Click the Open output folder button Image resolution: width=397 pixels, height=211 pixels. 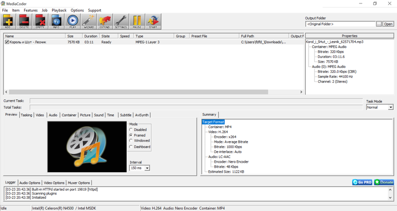tap(388, 24)
